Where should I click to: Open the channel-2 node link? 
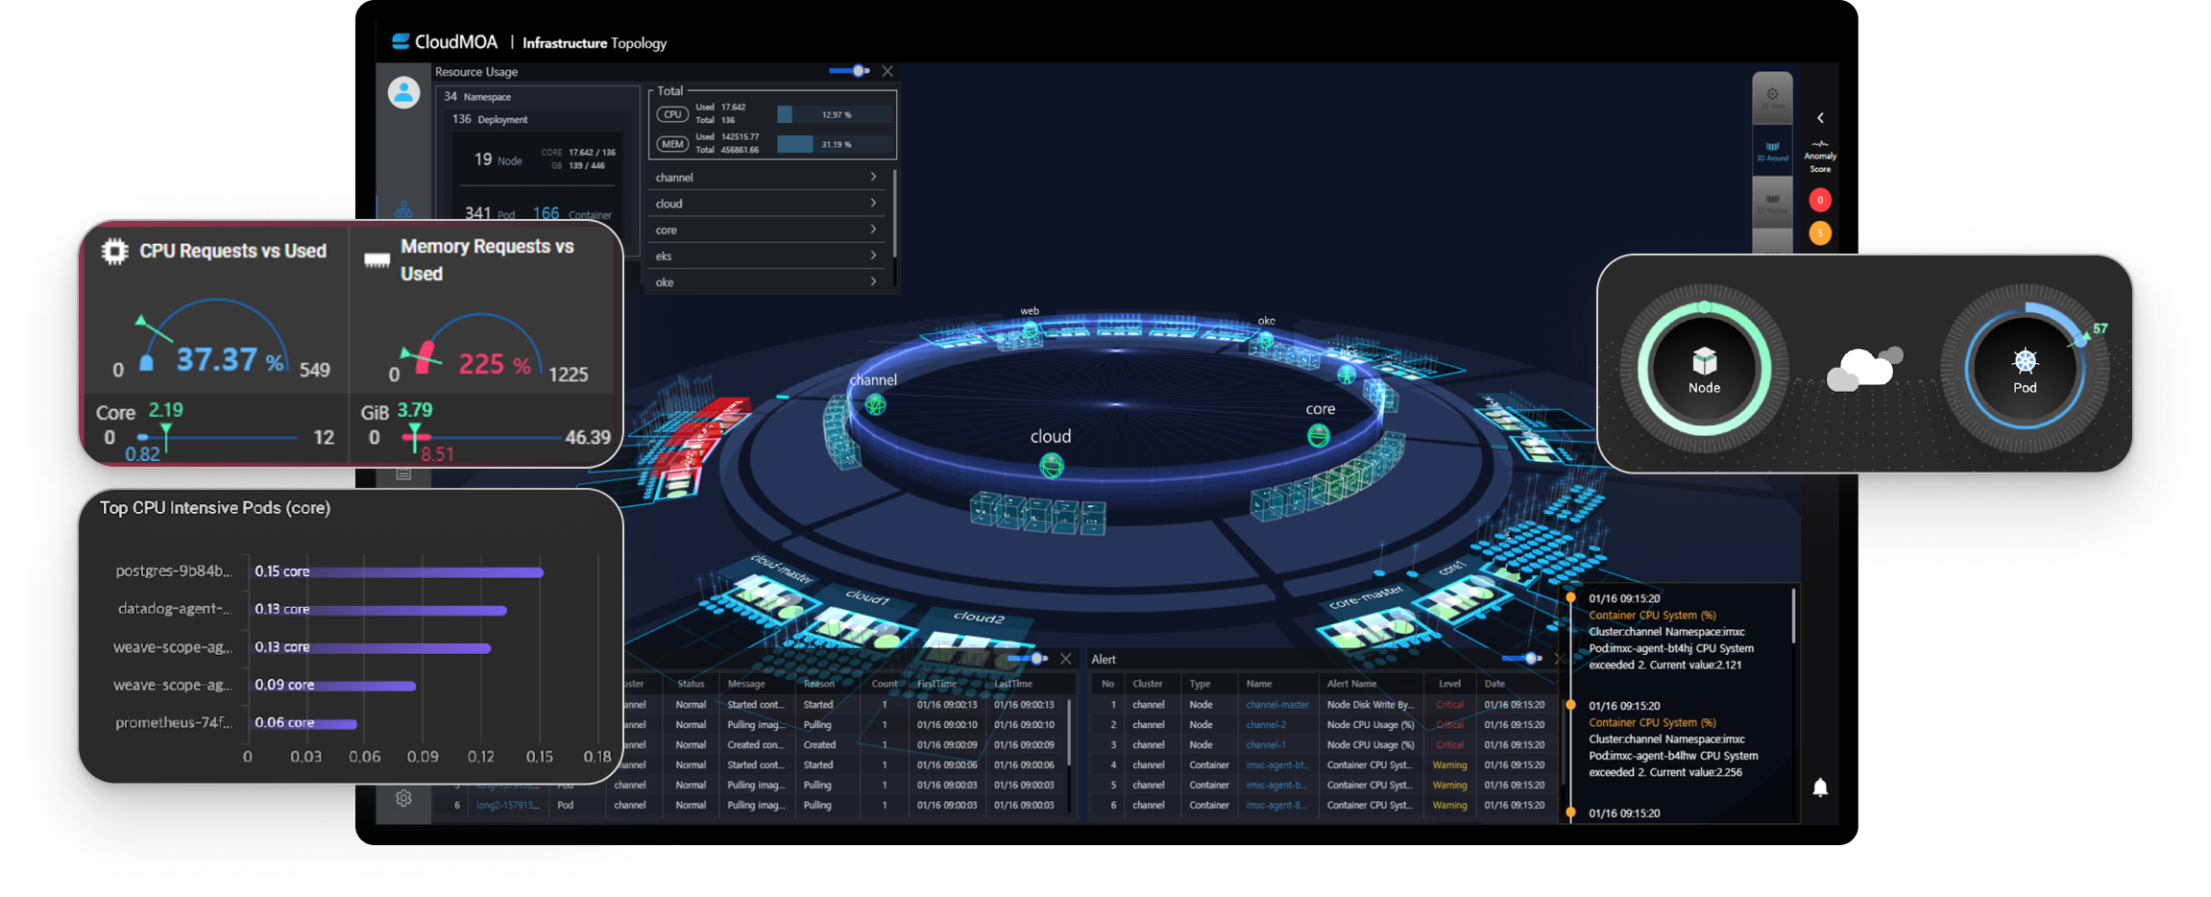pos(1266,725)
